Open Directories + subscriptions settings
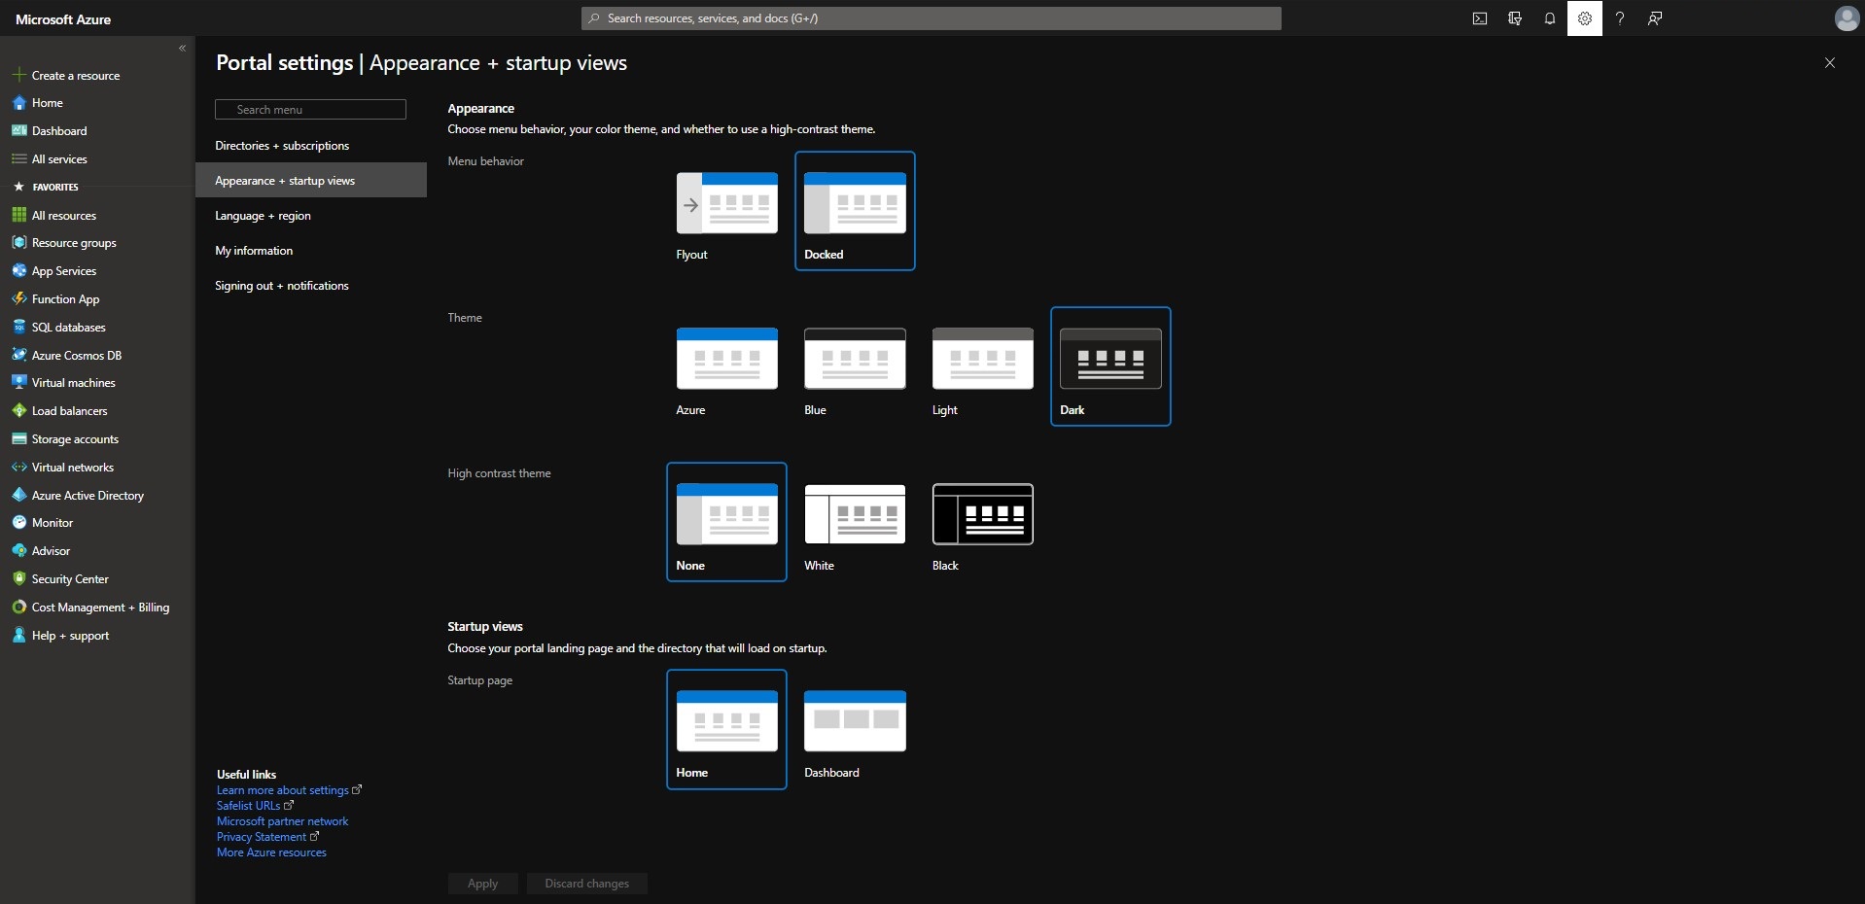 (x=282, y=146)
